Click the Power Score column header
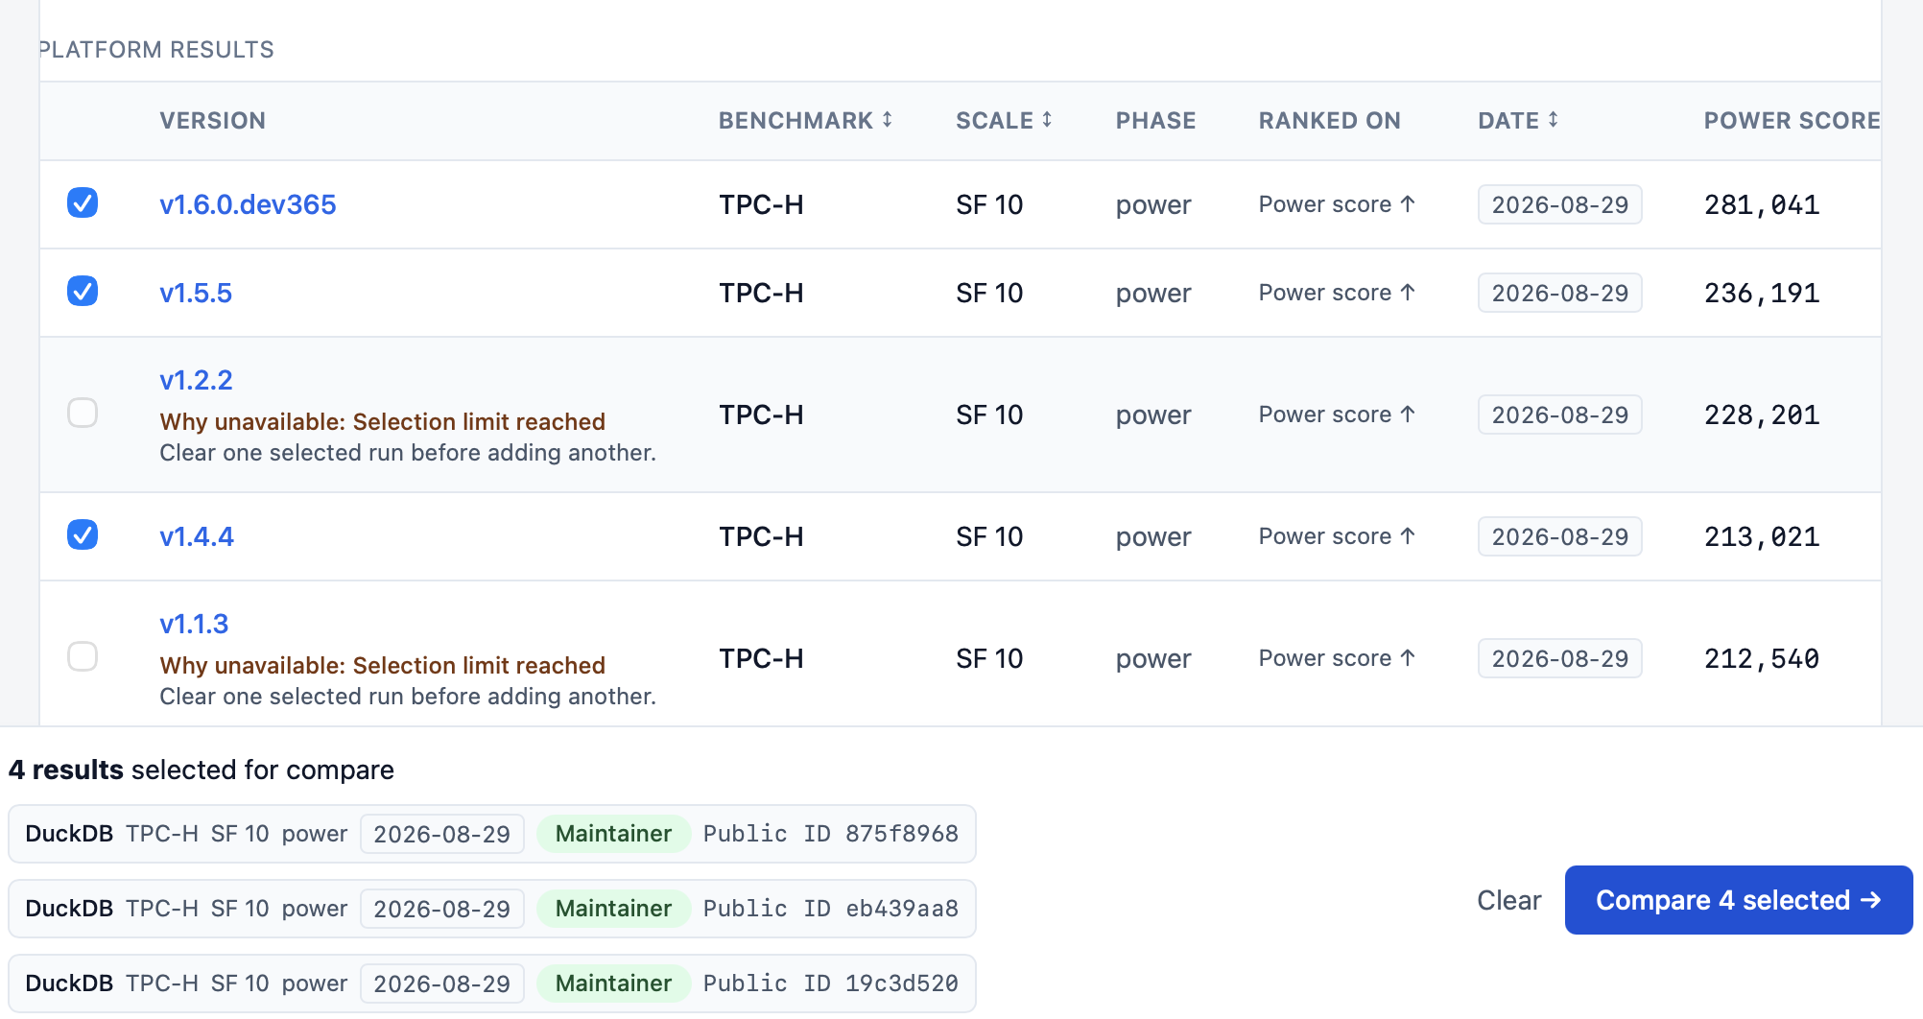Screen dimensions: 1923x1019 pos(1792,121)
